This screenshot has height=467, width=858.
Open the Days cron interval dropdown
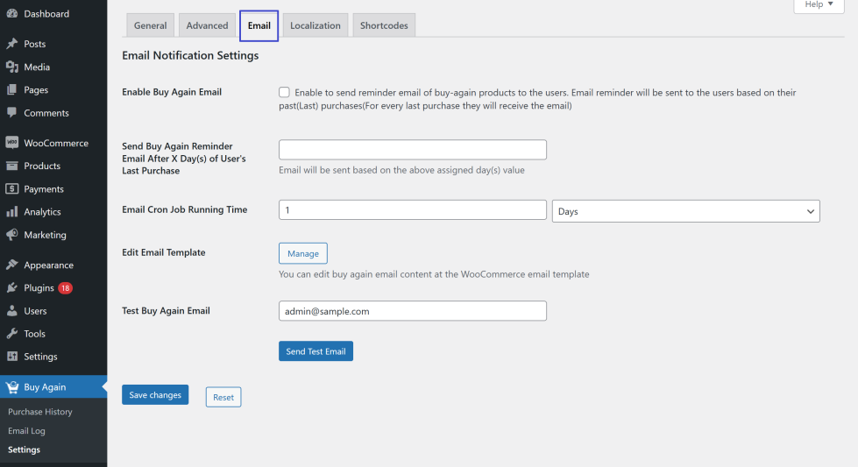685,211
